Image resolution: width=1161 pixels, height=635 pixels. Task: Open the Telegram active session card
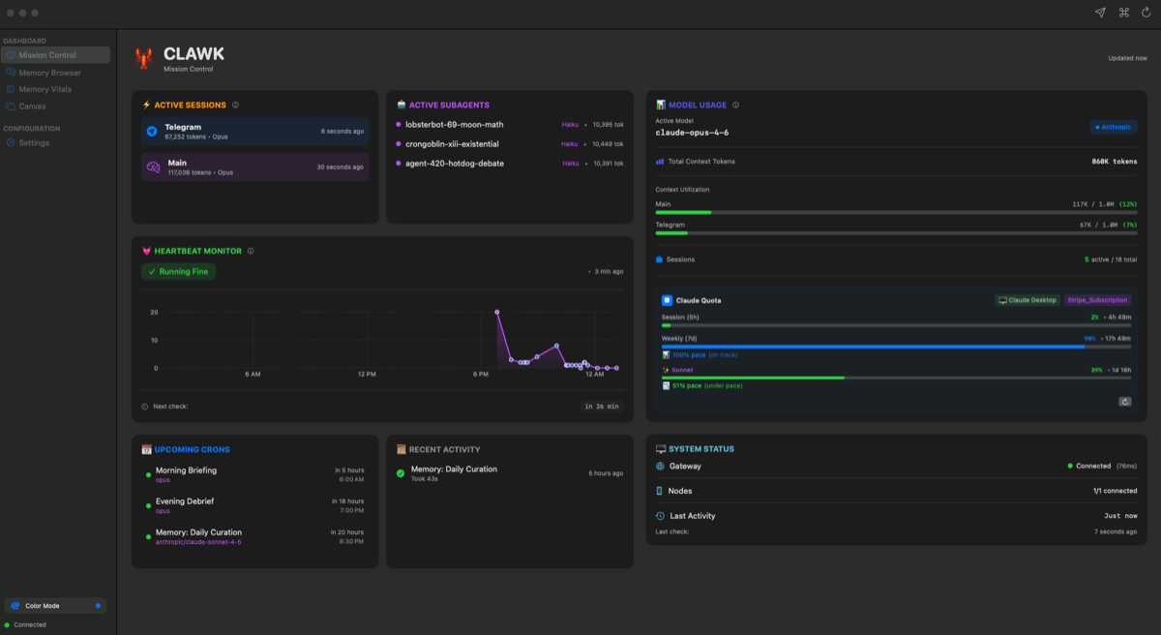(x=255, y=132)
